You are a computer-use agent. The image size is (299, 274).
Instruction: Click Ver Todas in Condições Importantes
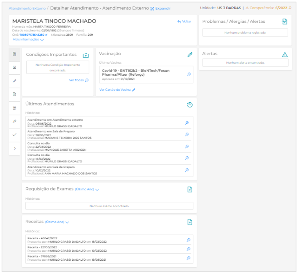tap(79, 80)
